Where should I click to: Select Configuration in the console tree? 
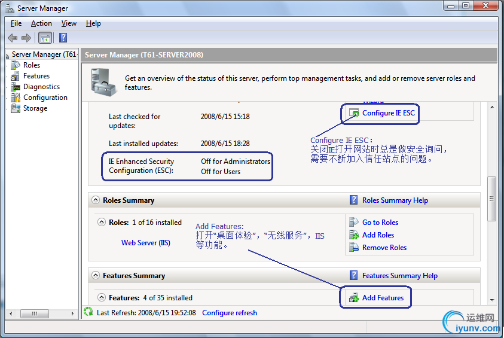(45, 98)
